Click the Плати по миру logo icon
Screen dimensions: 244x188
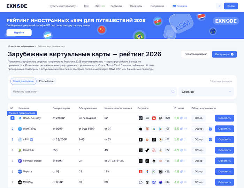click(x=20, y=118)
